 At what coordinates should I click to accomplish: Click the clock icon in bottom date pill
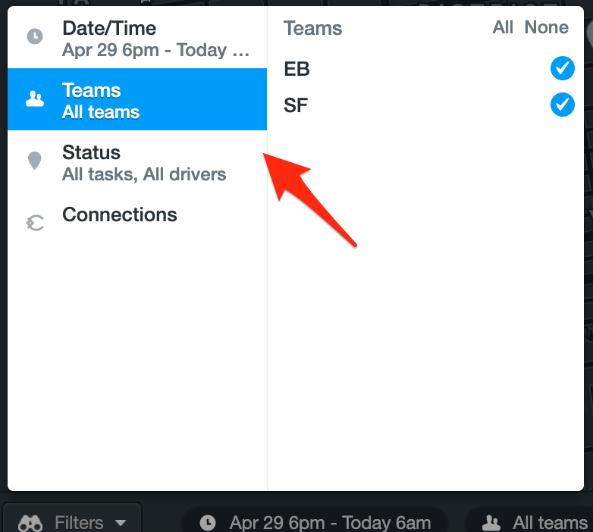point(208,523)
